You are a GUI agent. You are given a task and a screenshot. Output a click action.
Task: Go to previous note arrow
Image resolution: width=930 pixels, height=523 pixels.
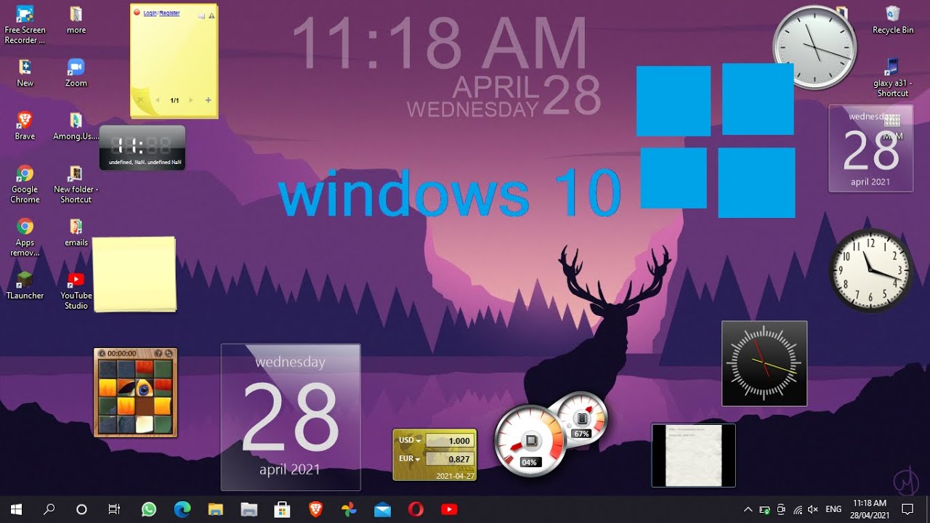(x=158, y=100)
